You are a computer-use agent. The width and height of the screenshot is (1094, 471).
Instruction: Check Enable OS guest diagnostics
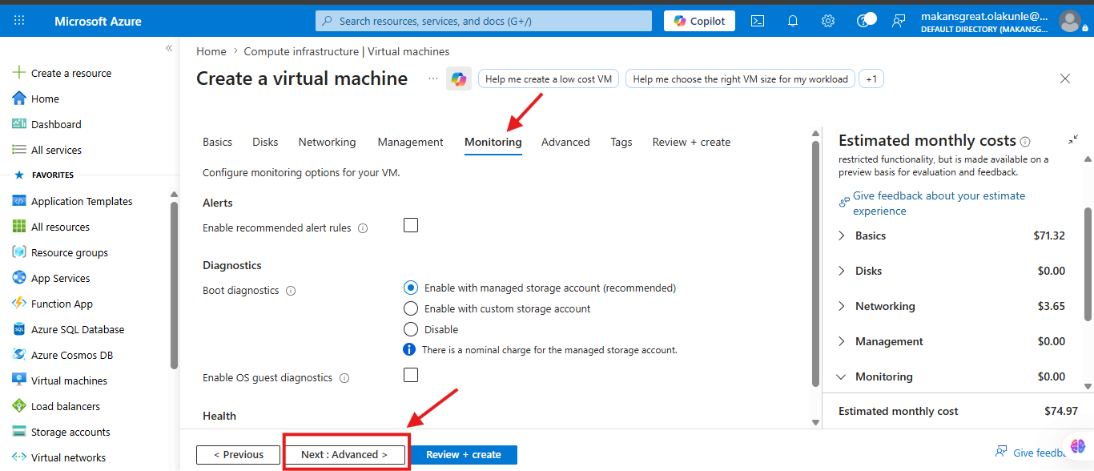pos(411,375)
